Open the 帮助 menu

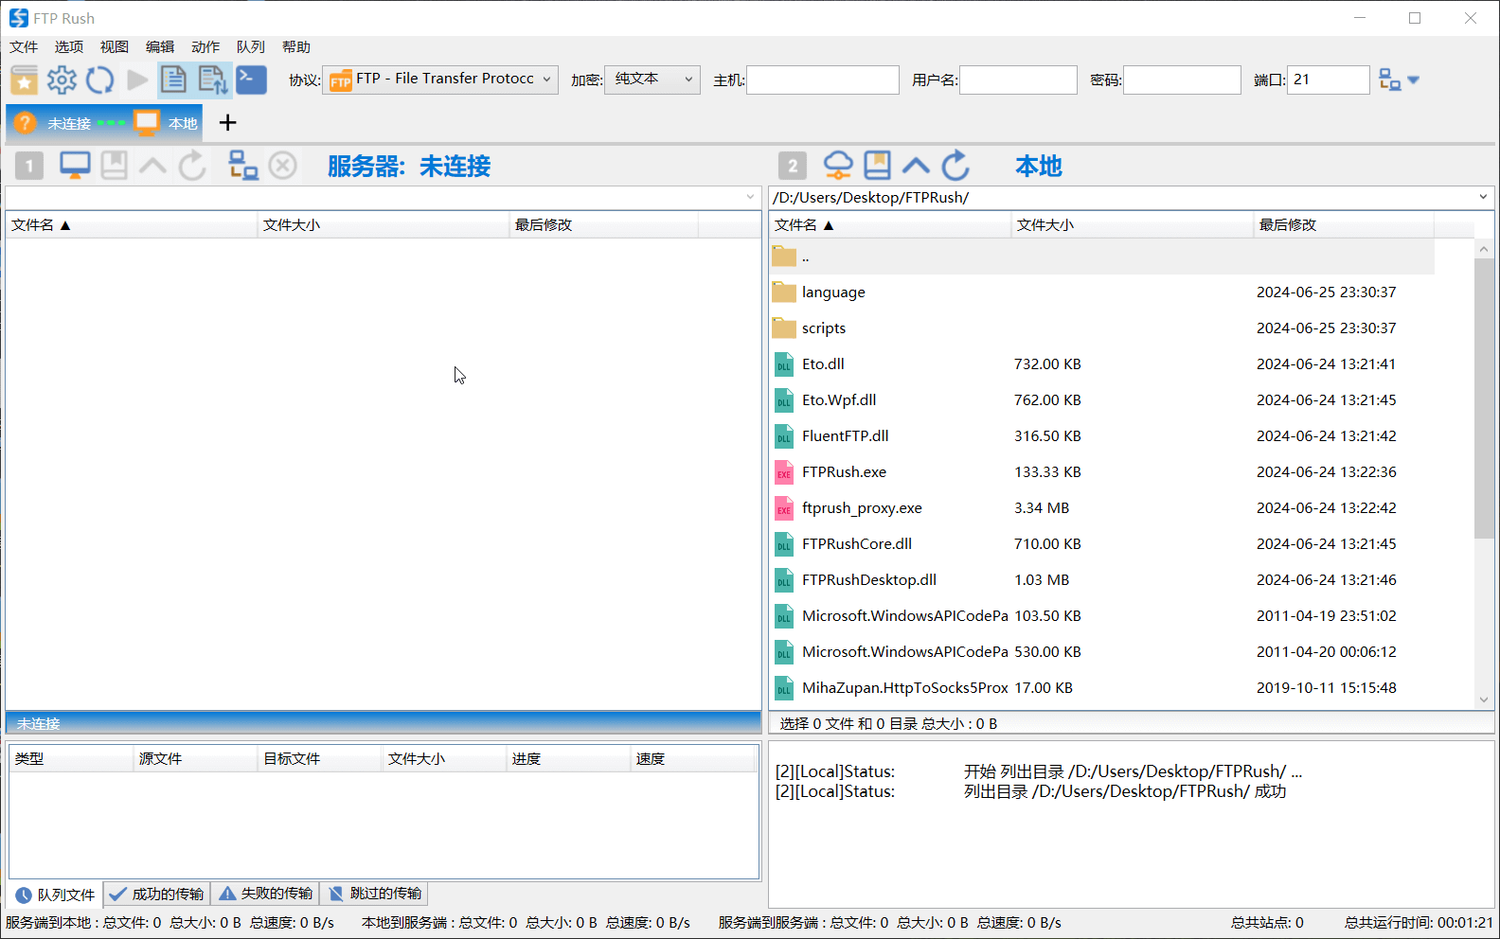[296, 46]
